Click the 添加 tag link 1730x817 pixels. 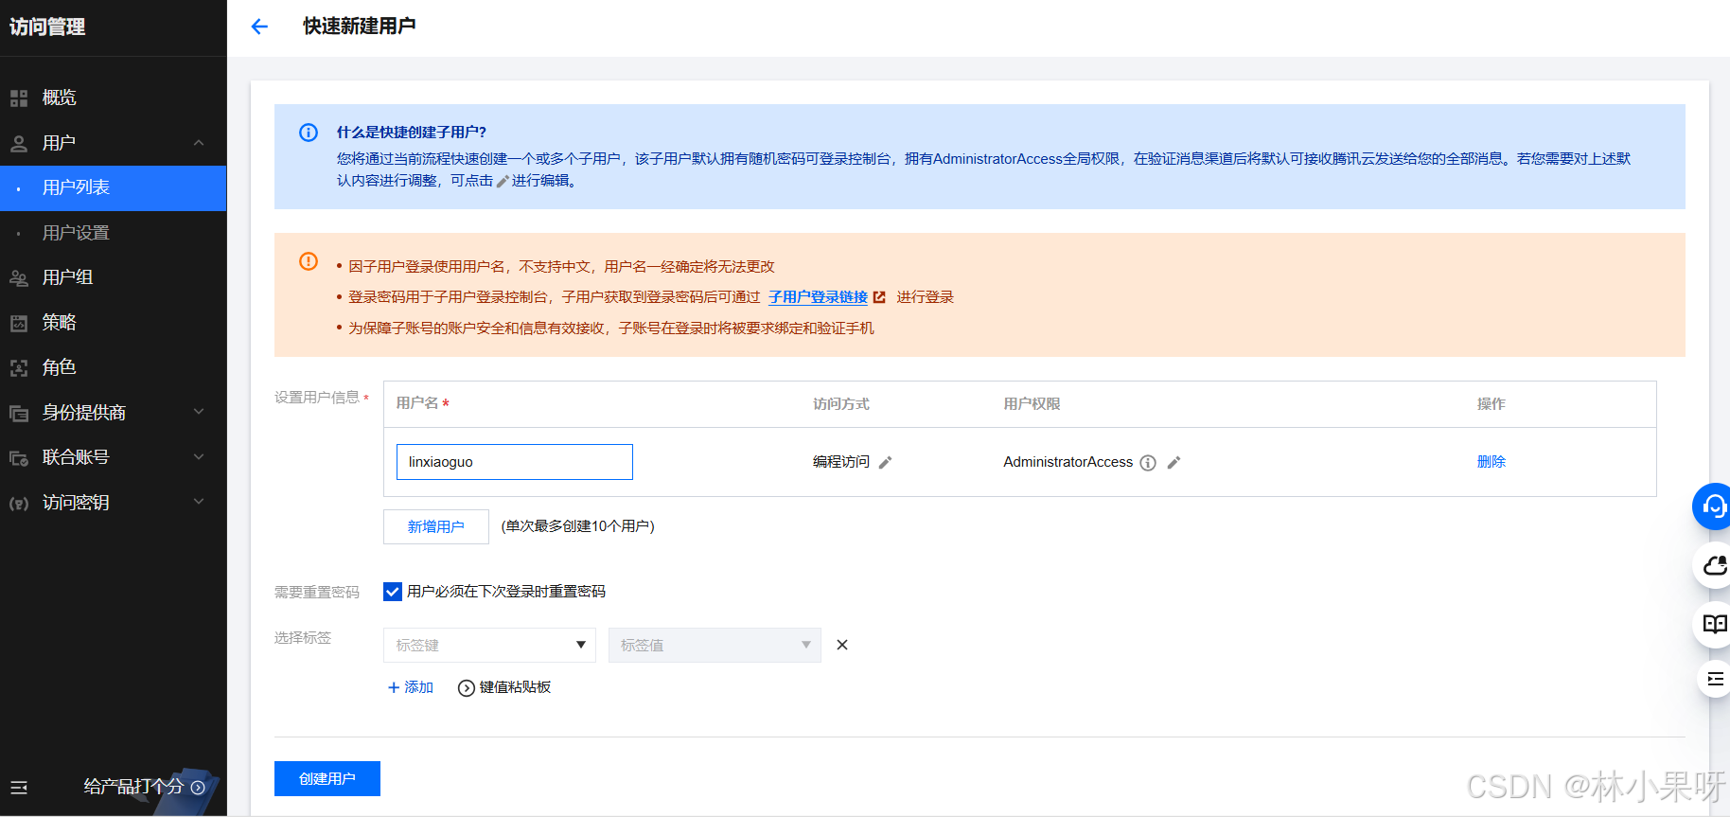[418, 687]
